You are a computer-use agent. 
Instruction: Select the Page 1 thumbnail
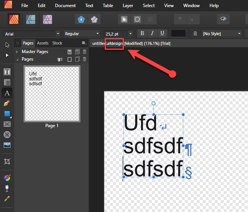tap(52, 94)
